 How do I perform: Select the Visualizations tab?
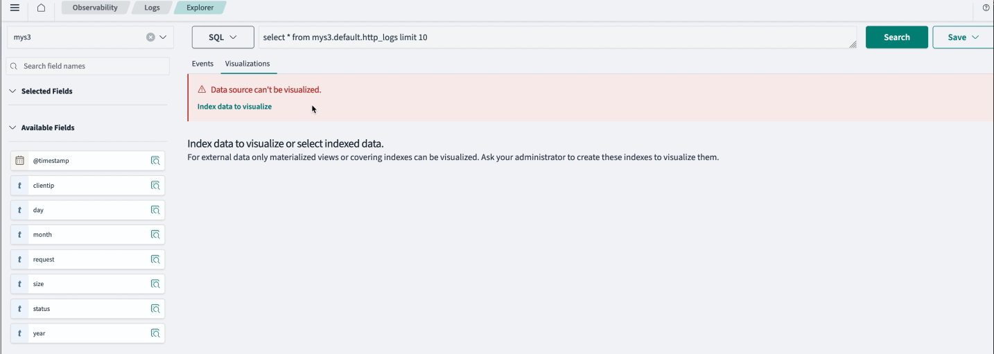[247, 64]
